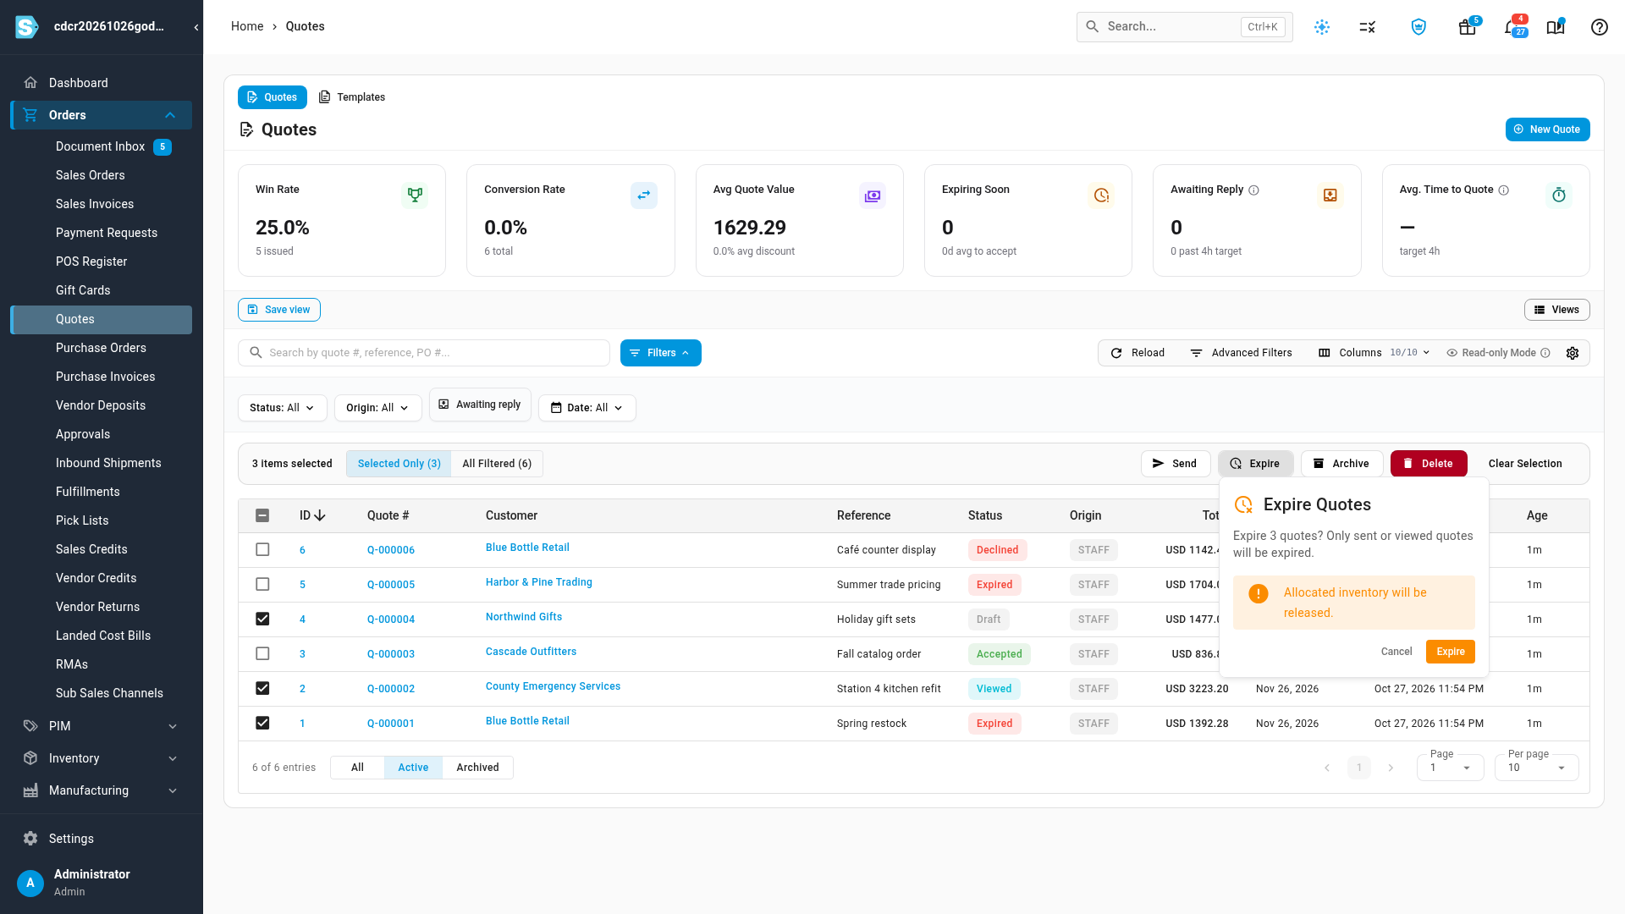Image resolution: width=1625 pixels, height=914 pixels.
Task: Check the Q-000003 row checkbox
Action: pos(262,654)
